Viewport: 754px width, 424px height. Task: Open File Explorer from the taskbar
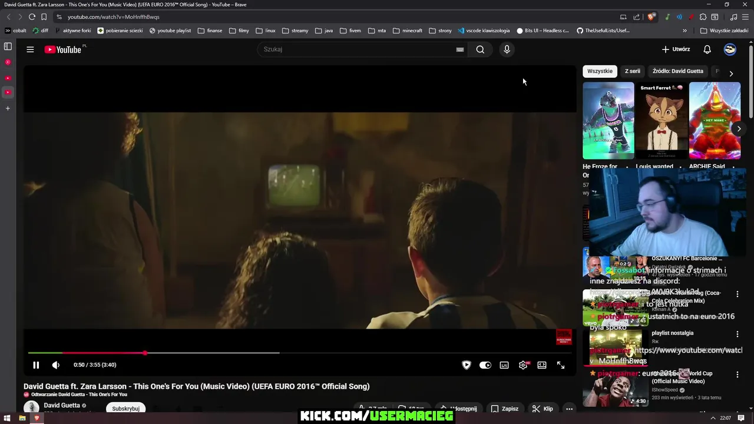click(22, 418)
